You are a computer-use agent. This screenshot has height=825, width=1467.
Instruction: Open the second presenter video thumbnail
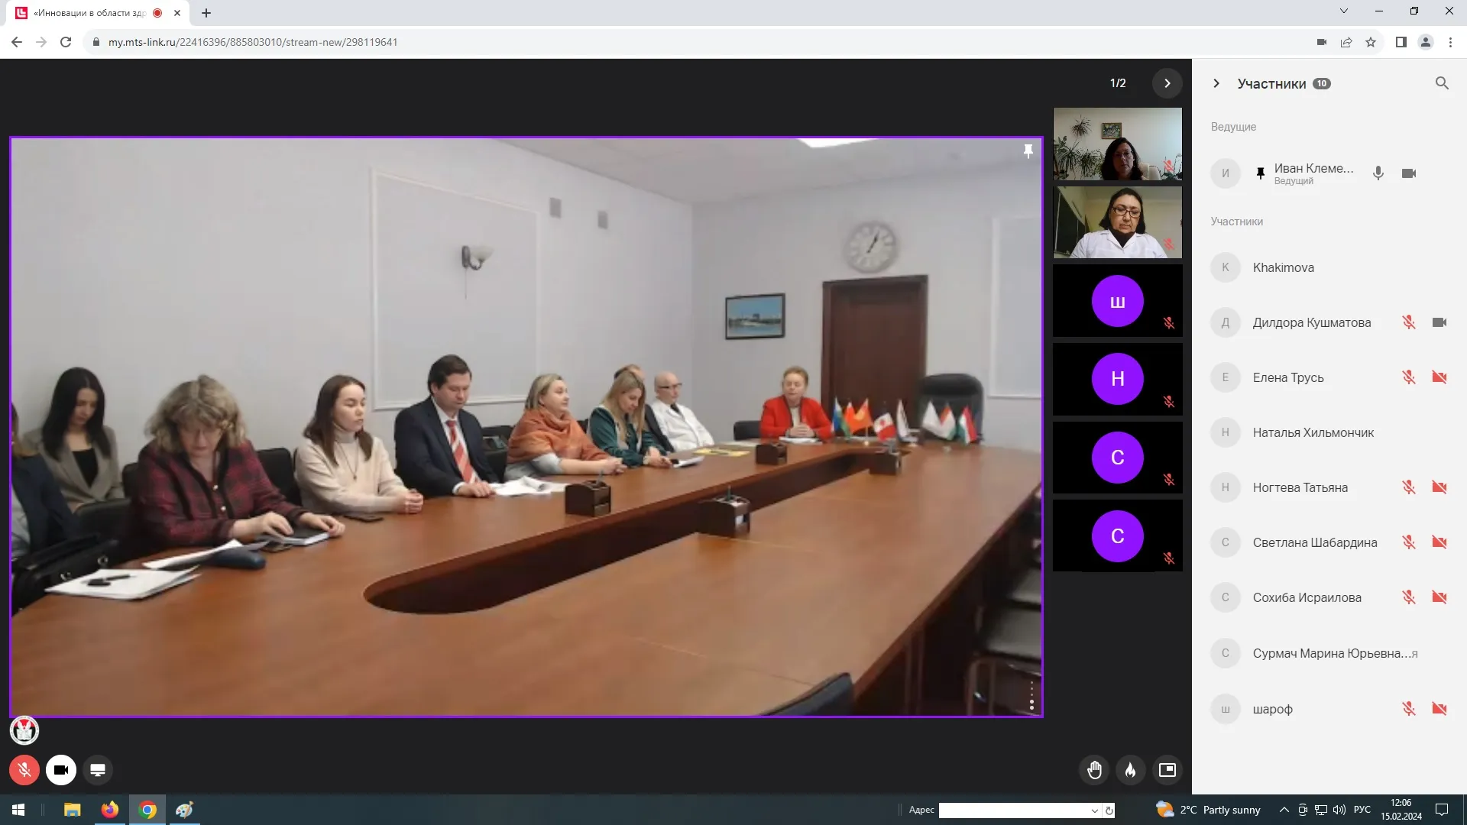pos(1117,222)
